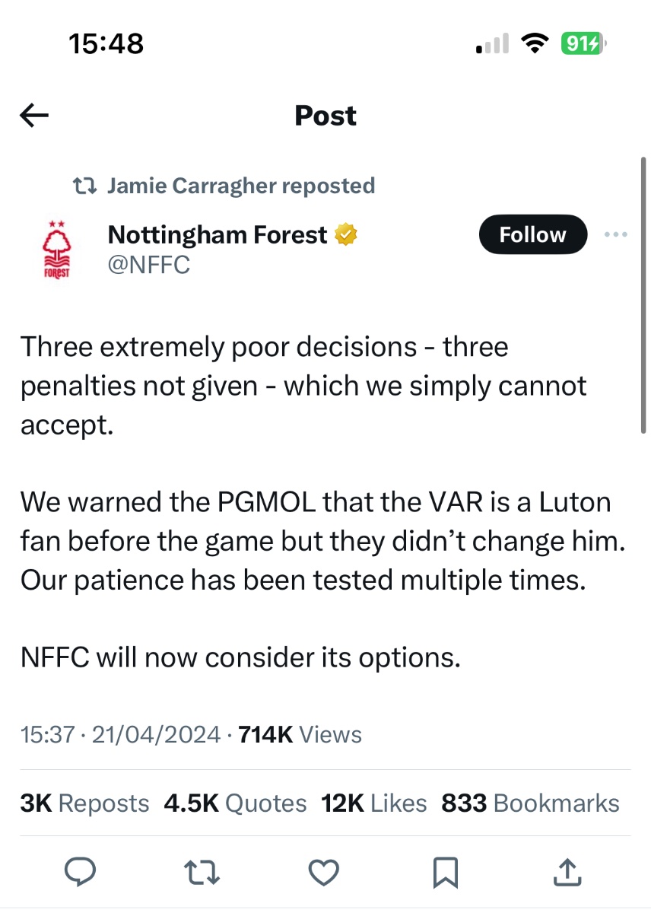Open the three-dot more options menu
Image resolution: width=651 pixels, height=913 pixels.
coord(615,234)
